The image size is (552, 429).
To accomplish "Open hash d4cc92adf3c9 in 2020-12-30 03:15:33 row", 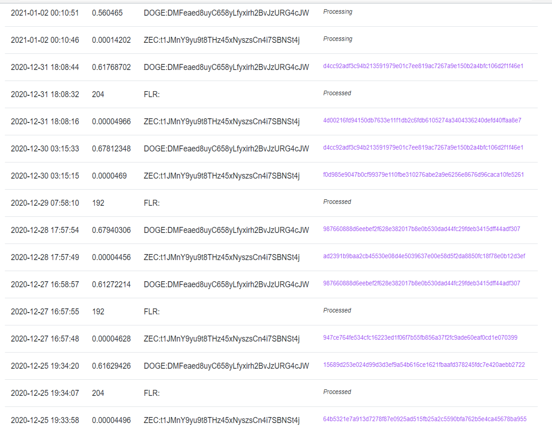I will [423, 148].
